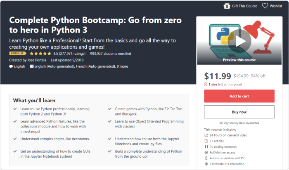Click the clock icon beside 1 day left

point(206,84)
